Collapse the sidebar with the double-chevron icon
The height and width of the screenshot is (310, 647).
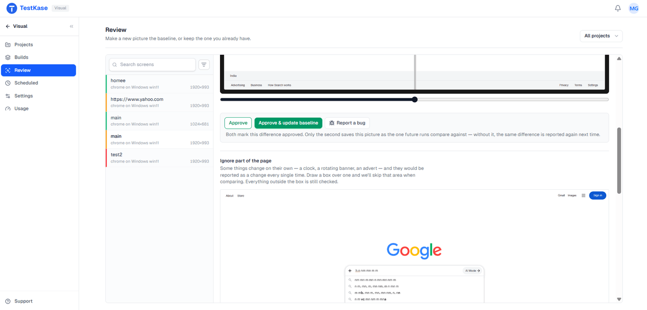pos(71,26)
